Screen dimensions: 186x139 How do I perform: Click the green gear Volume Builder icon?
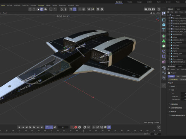pos(164,46)
